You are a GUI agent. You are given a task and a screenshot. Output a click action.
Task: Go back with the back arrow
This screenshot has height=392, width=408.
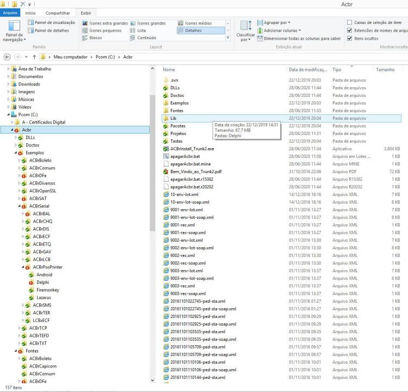7,57
